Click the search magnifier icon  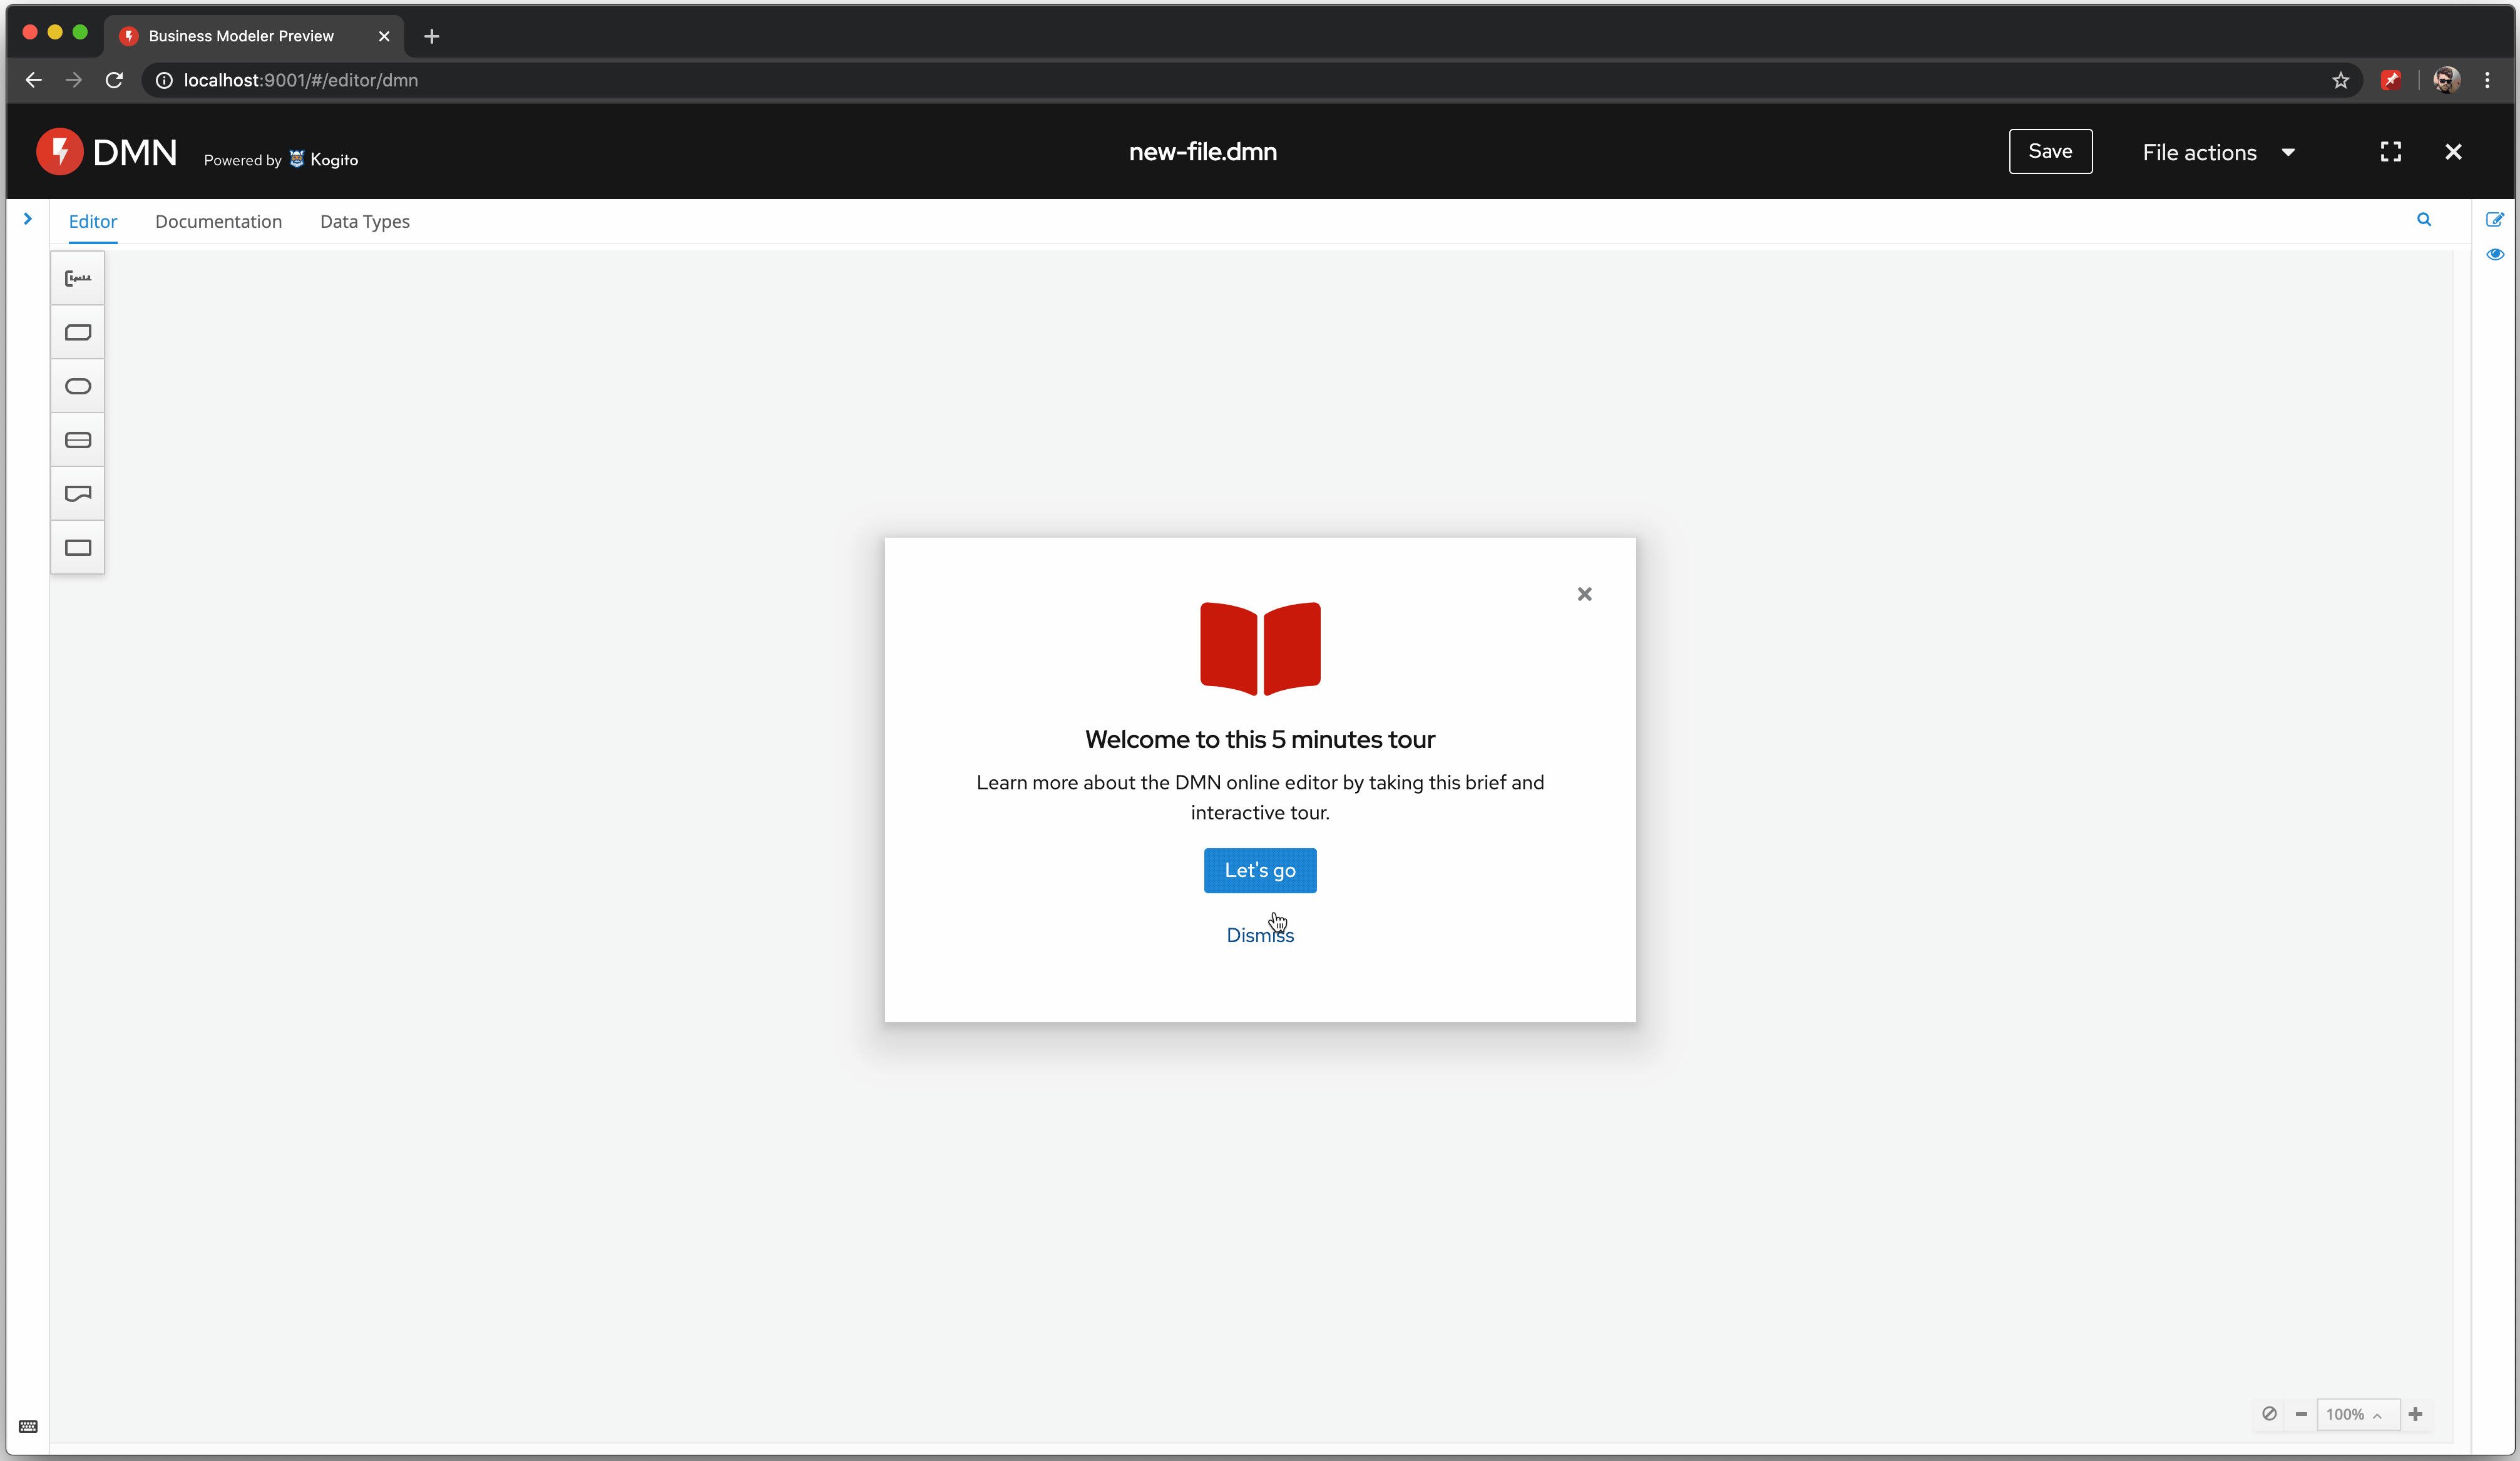coord(2424,219)
